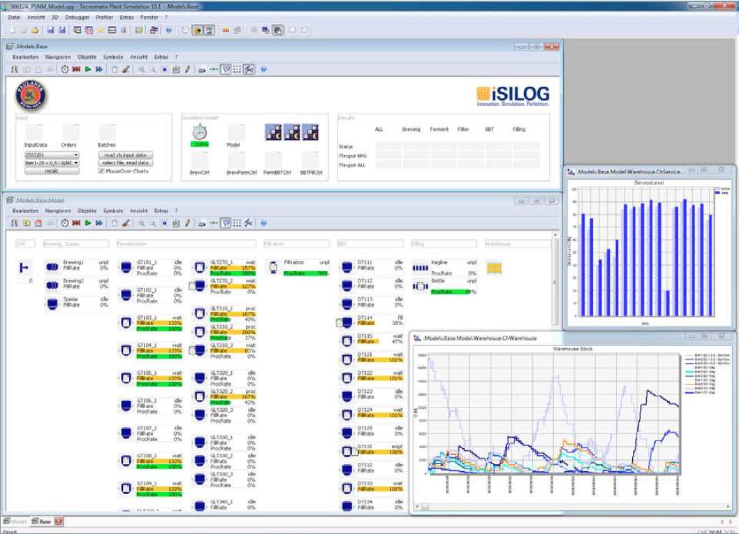
Task: Select the Kegline filling icon
Action: (x=420, y=268)
